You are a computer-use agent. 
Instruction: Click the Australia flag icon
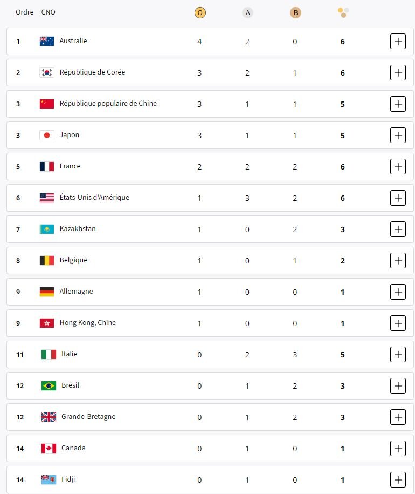click(47, 41)
